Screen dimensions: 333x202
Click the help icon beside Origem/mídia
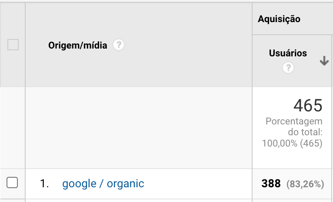pyautogui.click(x=119, y=45)
